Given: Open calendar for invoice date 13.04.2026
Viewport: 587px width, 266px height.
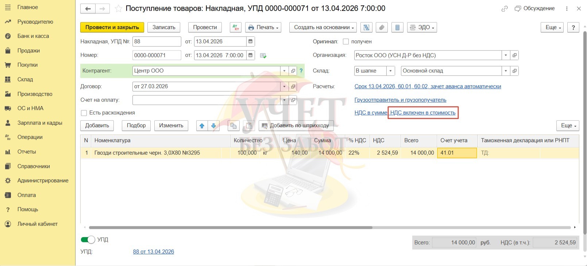Looking at the screenshot, I should pyautogui.click(x=250, y=42).
